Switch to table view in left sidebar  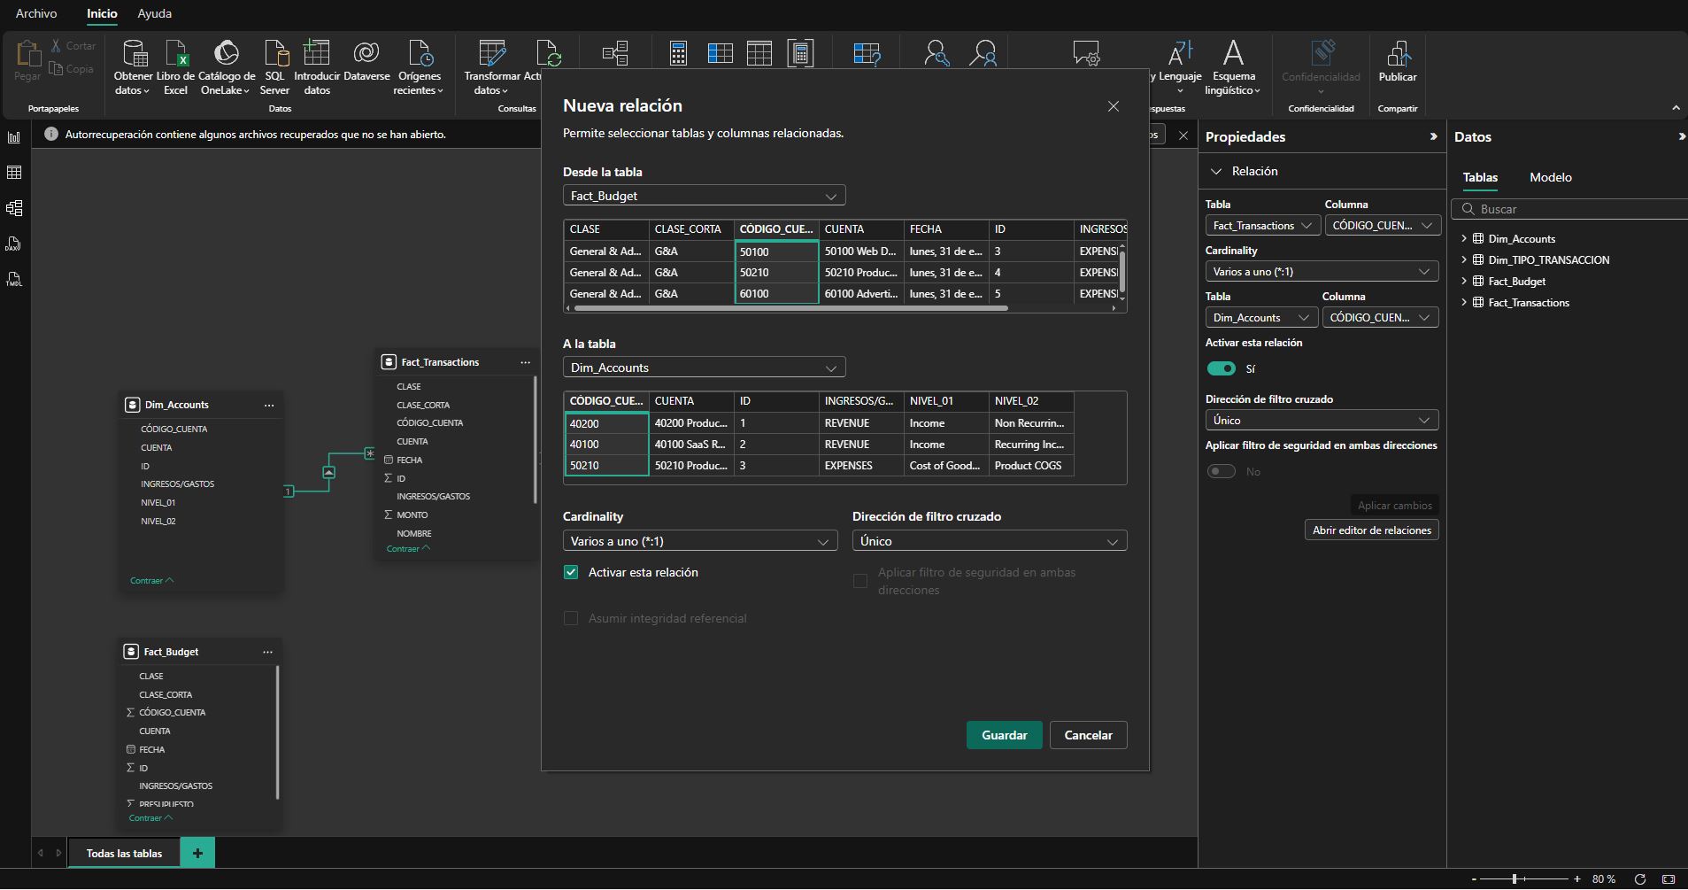[x=14, y=173]
